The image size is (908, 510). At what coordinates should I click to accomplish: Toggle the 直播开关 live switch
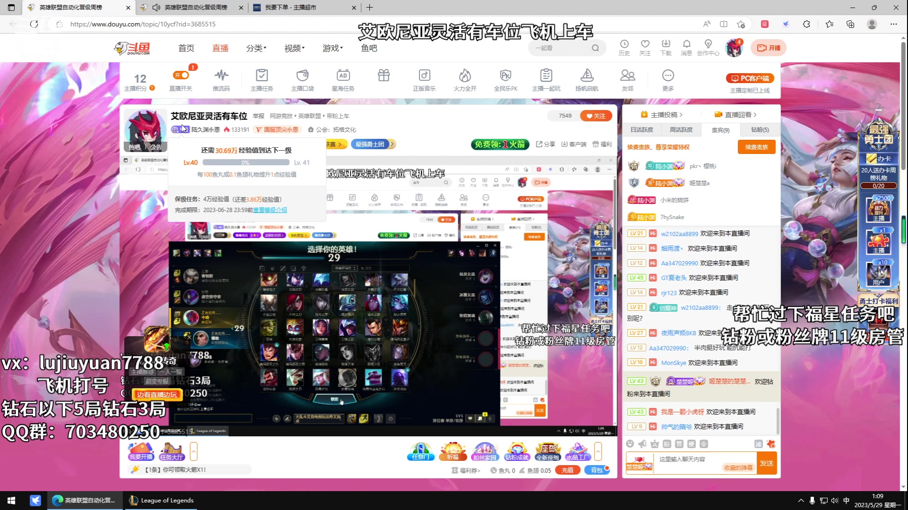pos(181,75)
